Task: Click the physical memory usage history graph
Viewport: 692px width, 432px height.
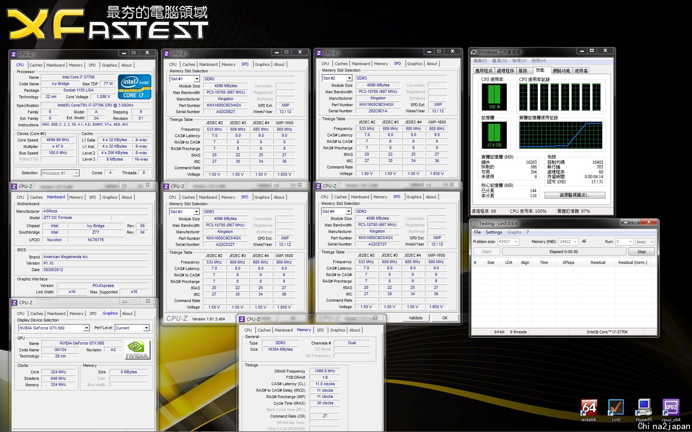Action: coord(561,135)
